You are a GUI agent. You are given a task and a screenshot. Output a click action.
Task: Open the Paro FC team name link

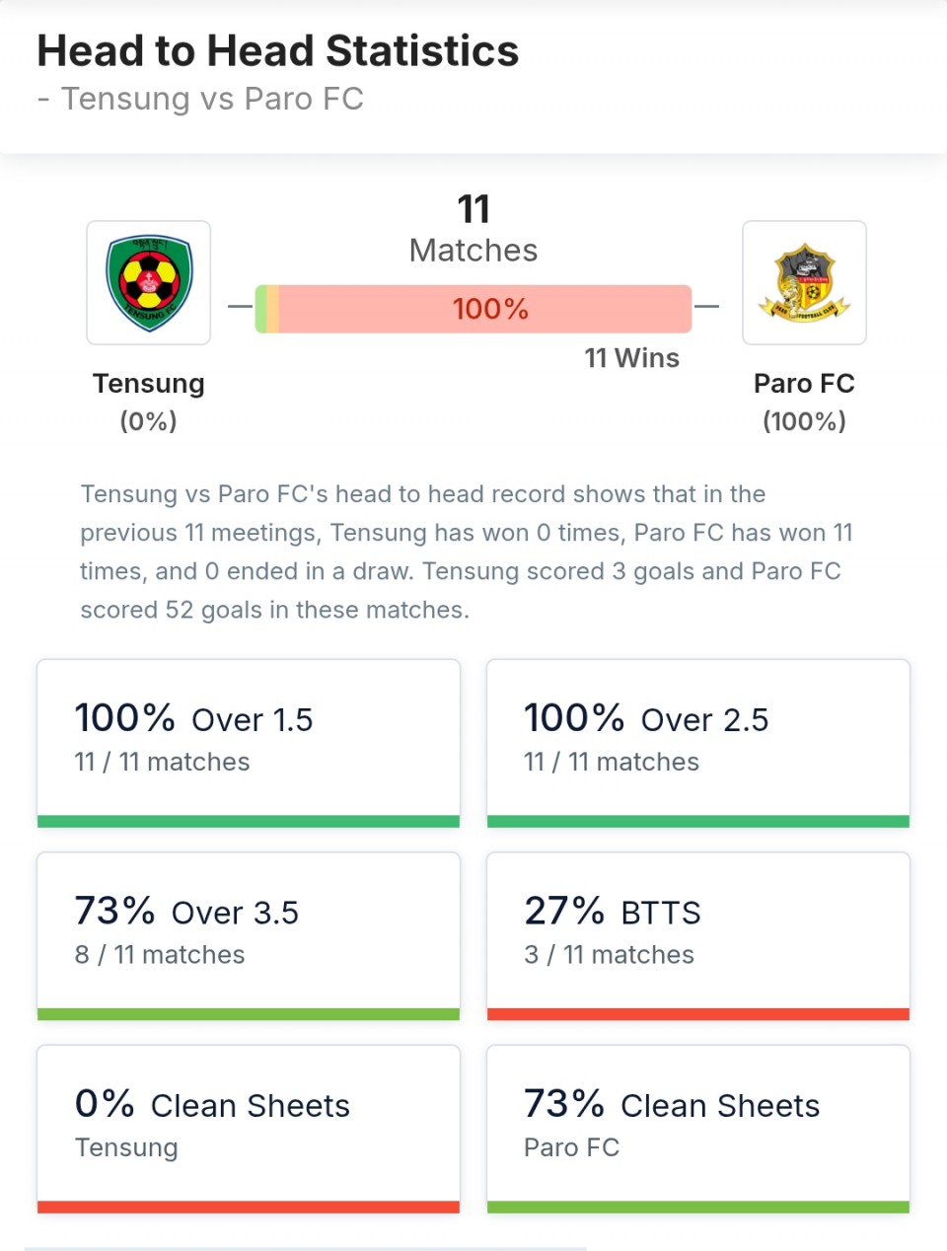point(804,384)
